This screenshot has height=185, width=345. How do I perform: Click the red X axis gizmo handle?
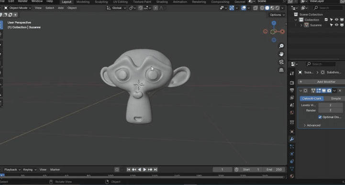click(282, 32)
